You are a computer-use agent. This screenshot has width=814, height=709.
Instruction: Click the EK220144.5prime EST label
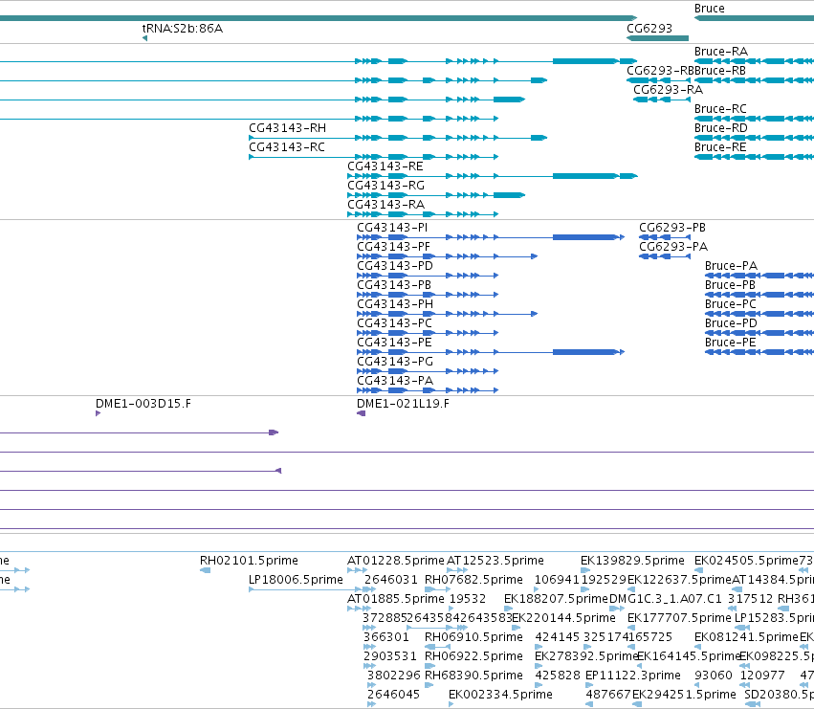point(563,619)
